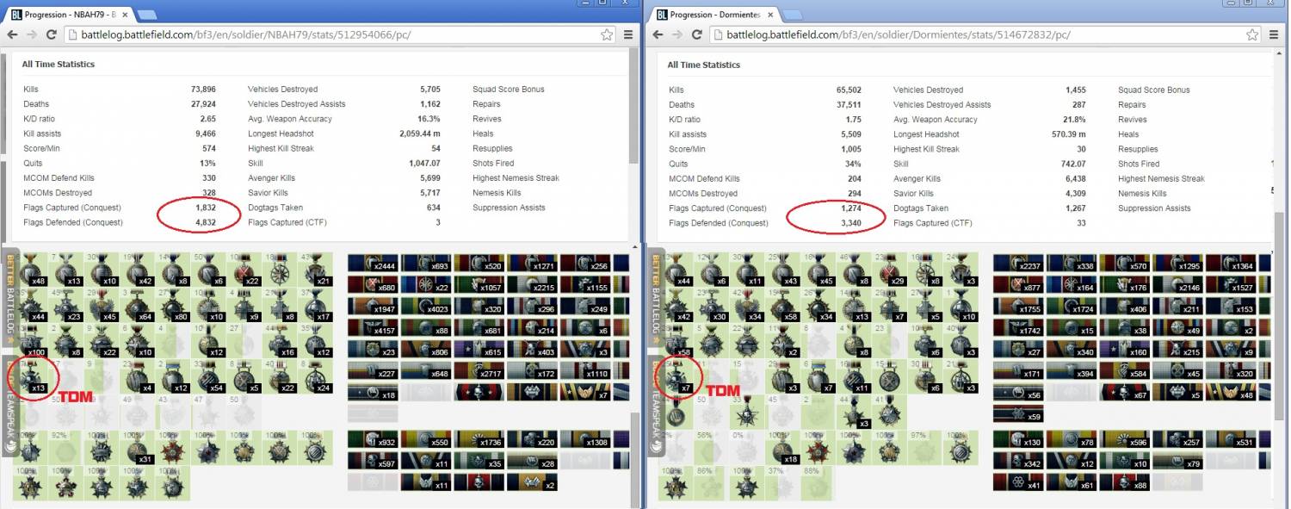Screen dimensions: 1291x509
Task: Click the Skill value 742.07
Action: pyautogui.click(x=1072, y=164)
